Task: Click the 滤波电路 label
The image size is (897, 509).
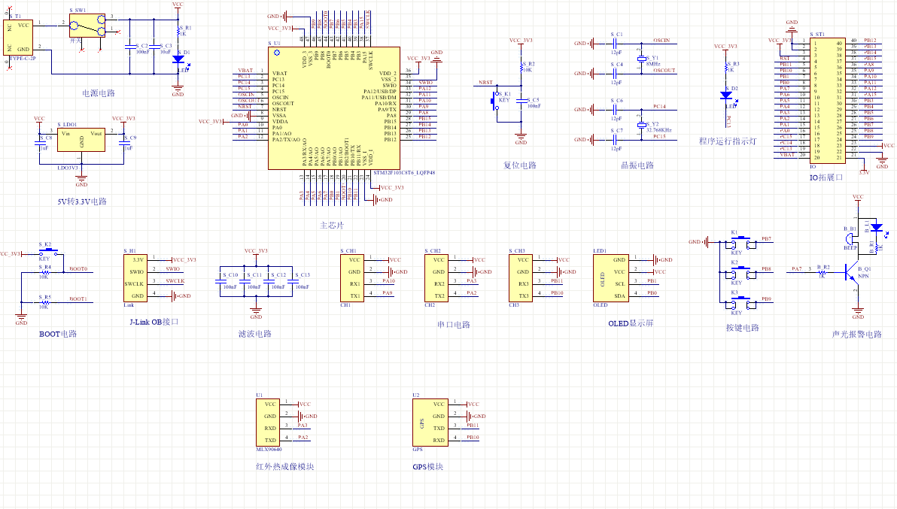Action: click(255, 334)
